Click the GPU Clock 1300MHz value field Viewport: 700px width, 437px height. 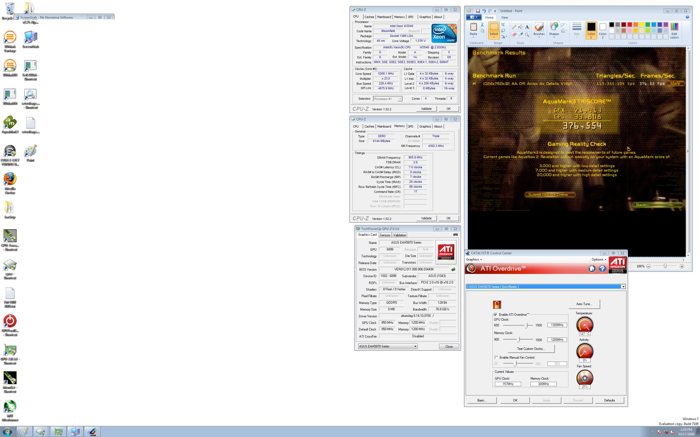(557, 325)
